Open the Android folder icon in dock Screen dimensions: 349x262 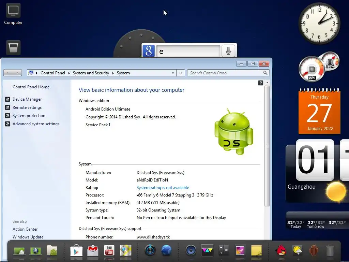click(52, 250)
